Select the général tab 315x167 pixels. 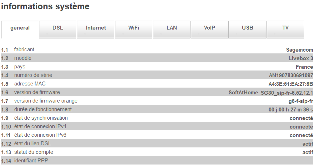[20, 28]
